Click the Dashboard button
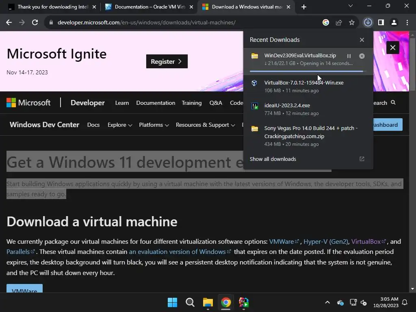This screenshot has height=312, width=416. tap(388, 125)
